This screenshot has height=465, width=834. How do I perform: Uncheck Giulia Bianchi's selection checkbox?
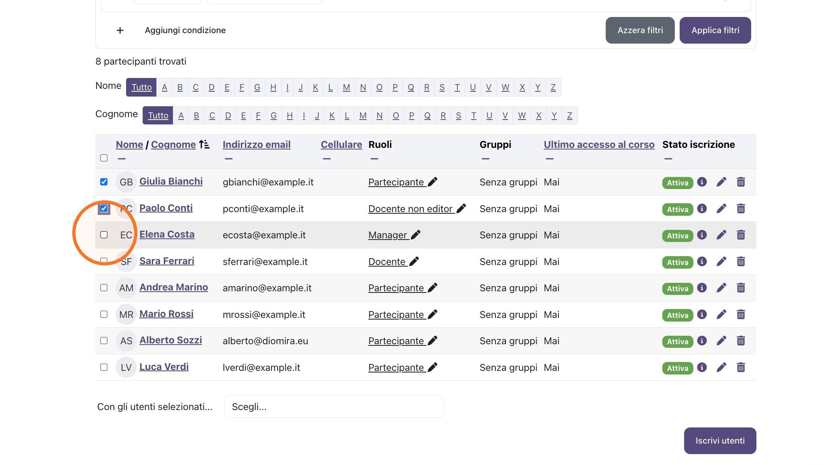[104, 182]
